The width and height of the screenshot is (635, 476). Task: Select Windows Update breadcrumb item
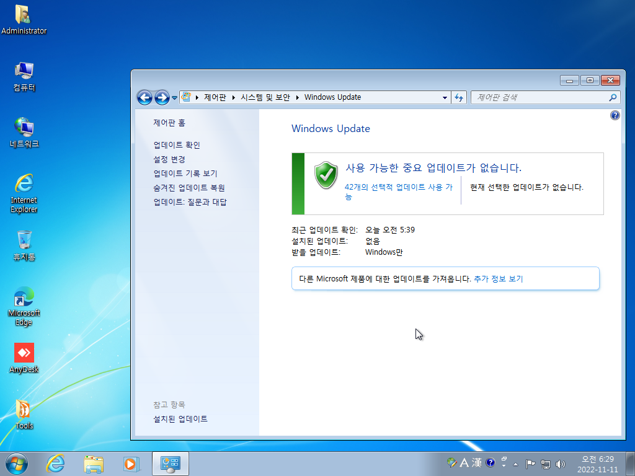[x=332, y=97]
